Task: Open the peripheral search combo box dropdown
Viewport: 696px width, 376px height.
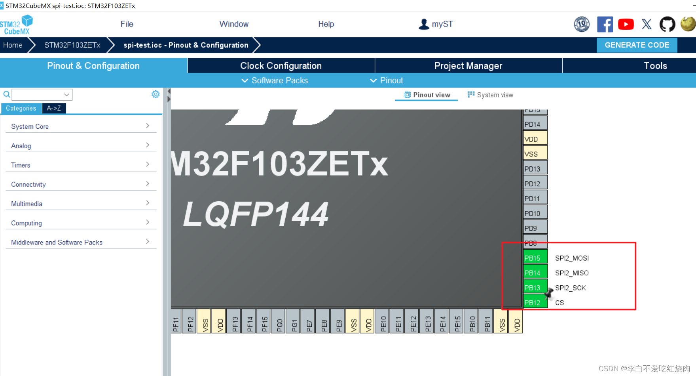Action: [66, 95]
